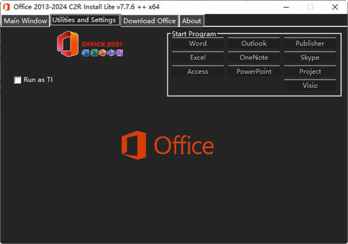Launch Word from Start Program
Image resolution: width=348 pixels, height=244 pixels.
pyautogui.click(x=198, y=43)
